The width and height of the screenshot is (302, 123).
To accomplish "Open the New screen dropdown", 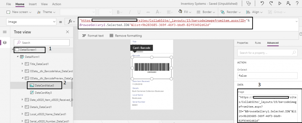I will [x=19, y=12].
